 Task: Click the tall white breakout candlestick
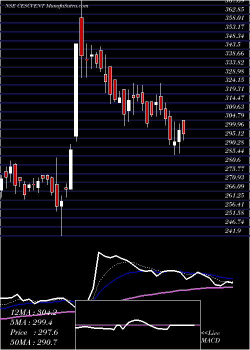tap(76, 90)
